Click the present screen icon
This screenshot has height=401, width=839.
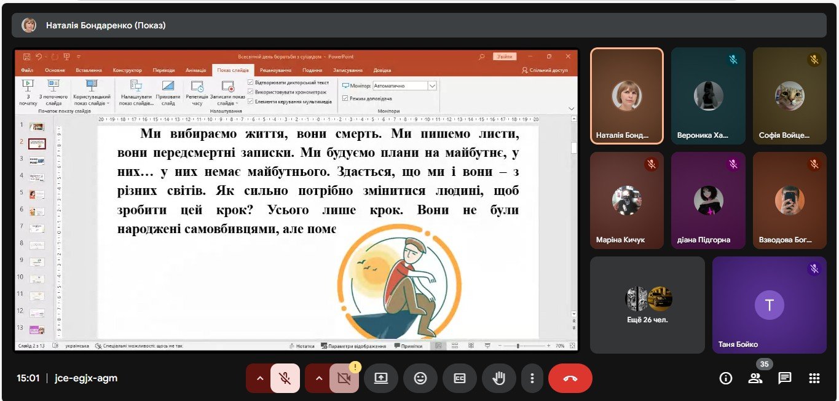[x=381, y=378]
